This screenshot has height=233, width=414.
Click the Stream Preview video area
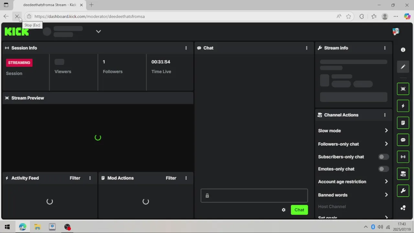[x=98, y=138]
